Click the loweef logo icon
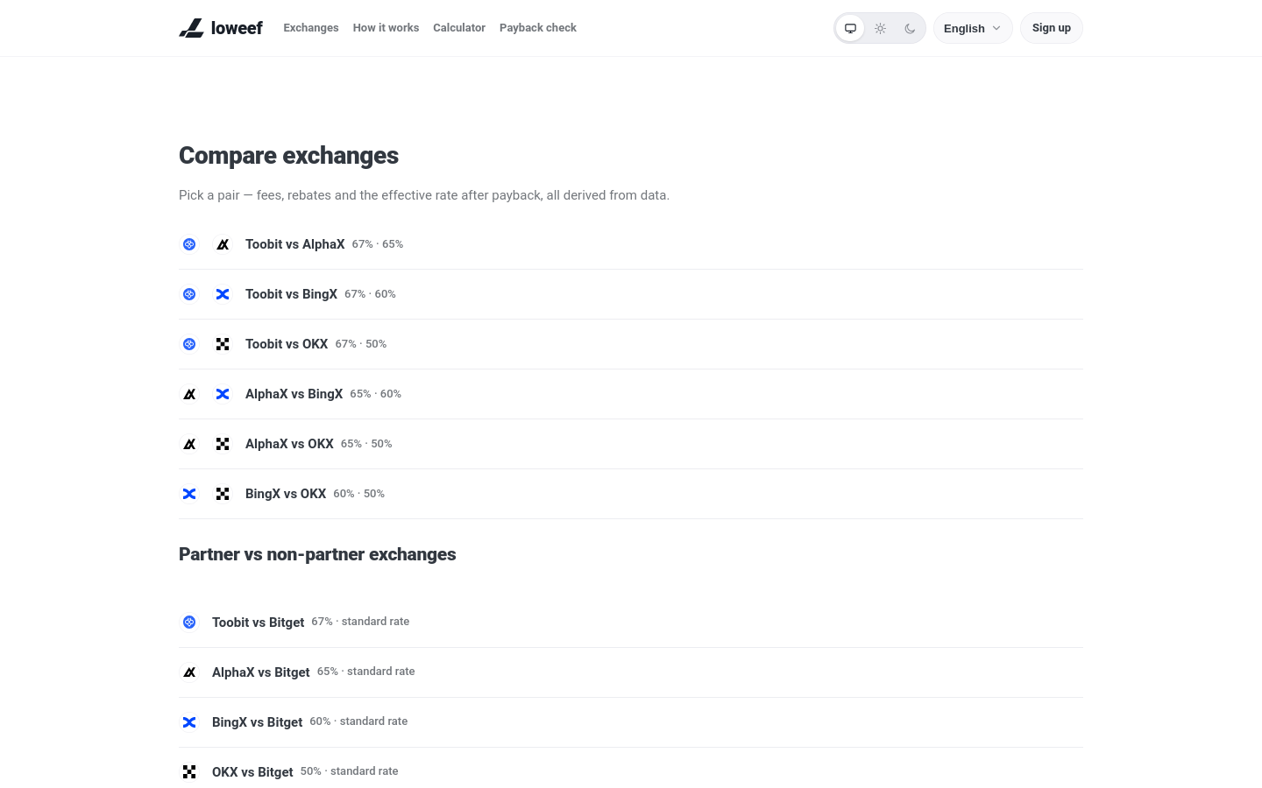Screen dimensions: 1262x788 tap(191, 28)
